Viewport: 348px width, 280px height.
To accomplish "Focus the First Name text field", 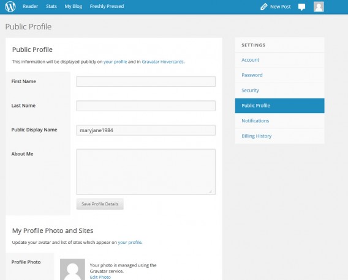I will click(x=146, y=81).
